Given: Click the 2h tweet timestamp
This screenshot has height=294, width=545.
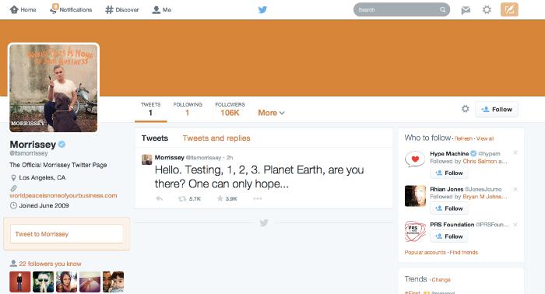Looking at the screenshot, I should (x=230, y=158).
